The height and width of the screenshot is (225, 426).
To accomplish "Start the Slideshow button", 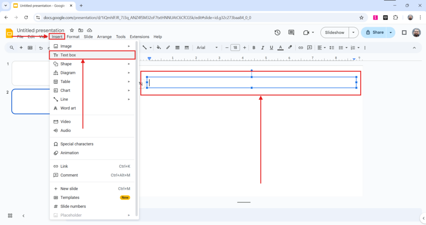I will tap(334, 32).
